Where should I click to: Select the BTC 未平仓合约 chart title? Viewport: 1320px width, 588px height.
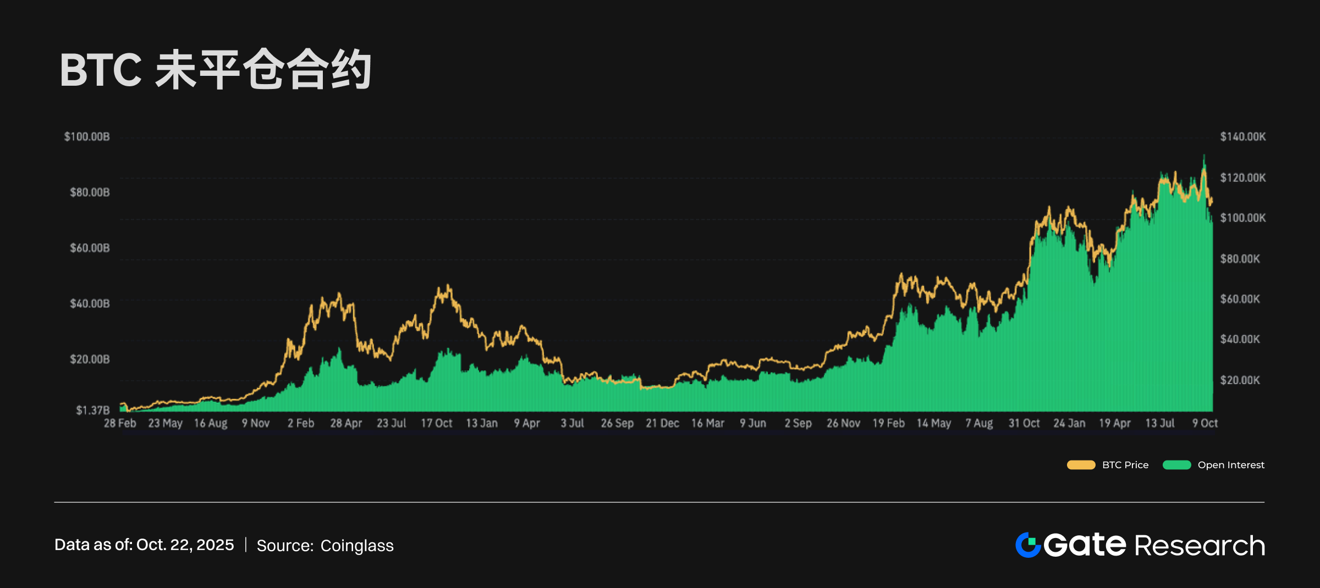coord(216,70)
